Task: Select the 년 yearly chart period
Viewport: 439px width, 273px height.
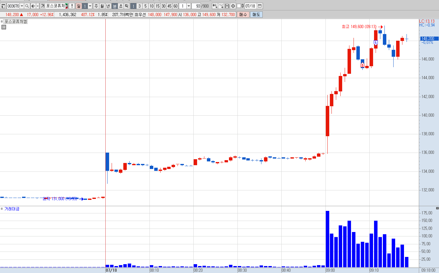Action: [108, 6]
